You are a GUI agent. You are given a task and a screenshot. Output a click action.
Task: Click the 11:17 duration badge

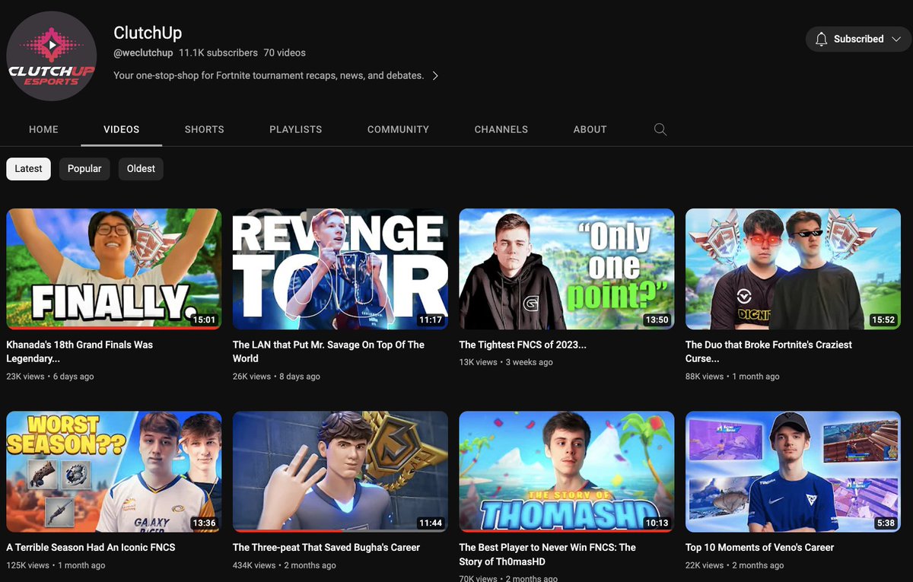431,320
